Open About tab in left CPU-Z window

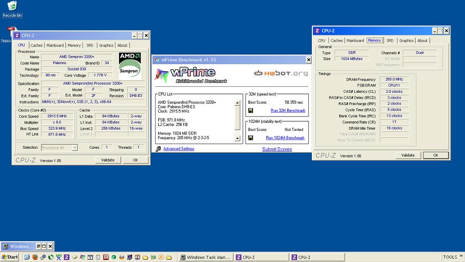122,45
